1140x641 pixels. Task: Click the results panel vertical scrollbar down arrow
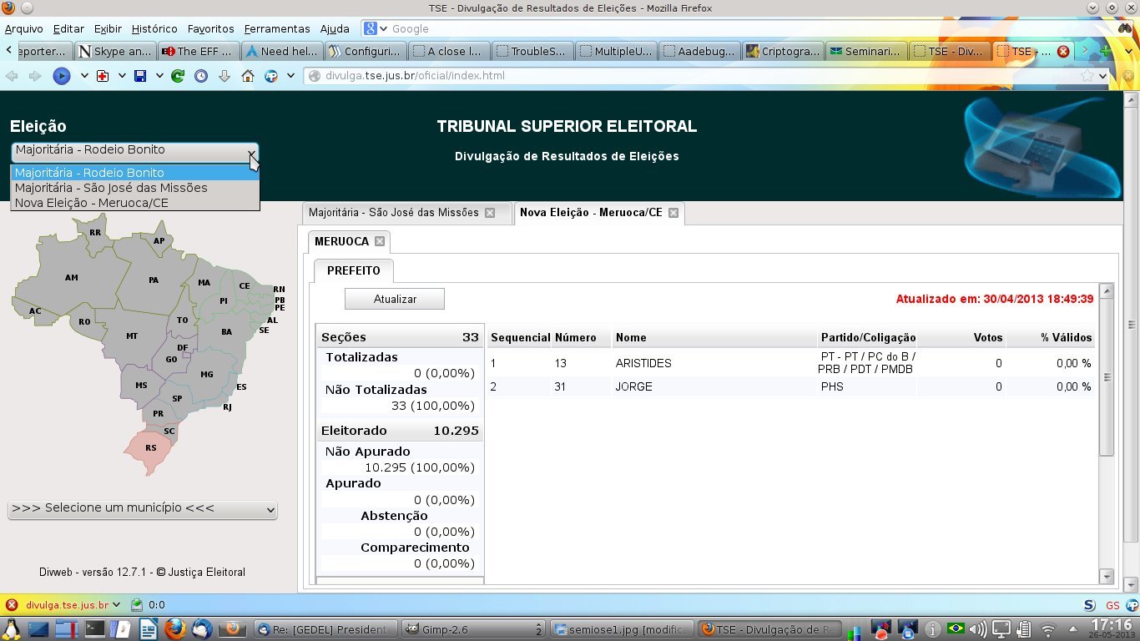(1107, 576)
